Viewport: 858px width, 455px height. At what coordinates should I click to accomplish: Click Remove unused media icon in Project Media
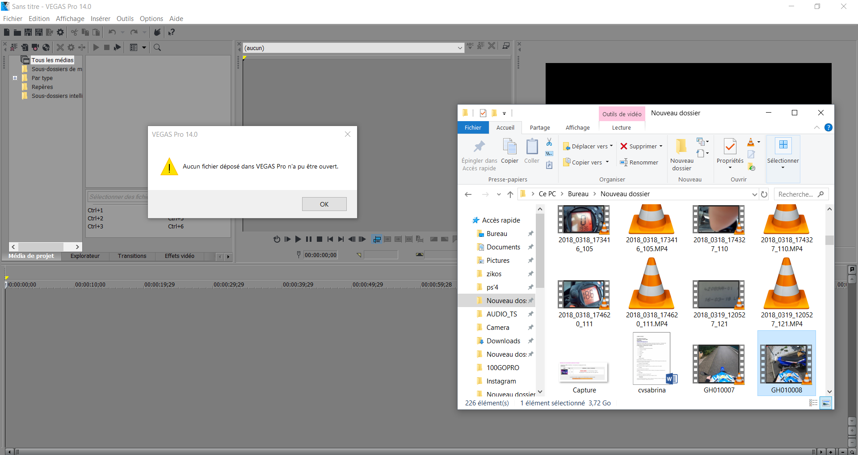pyautogui.click(x=14, y=47)
